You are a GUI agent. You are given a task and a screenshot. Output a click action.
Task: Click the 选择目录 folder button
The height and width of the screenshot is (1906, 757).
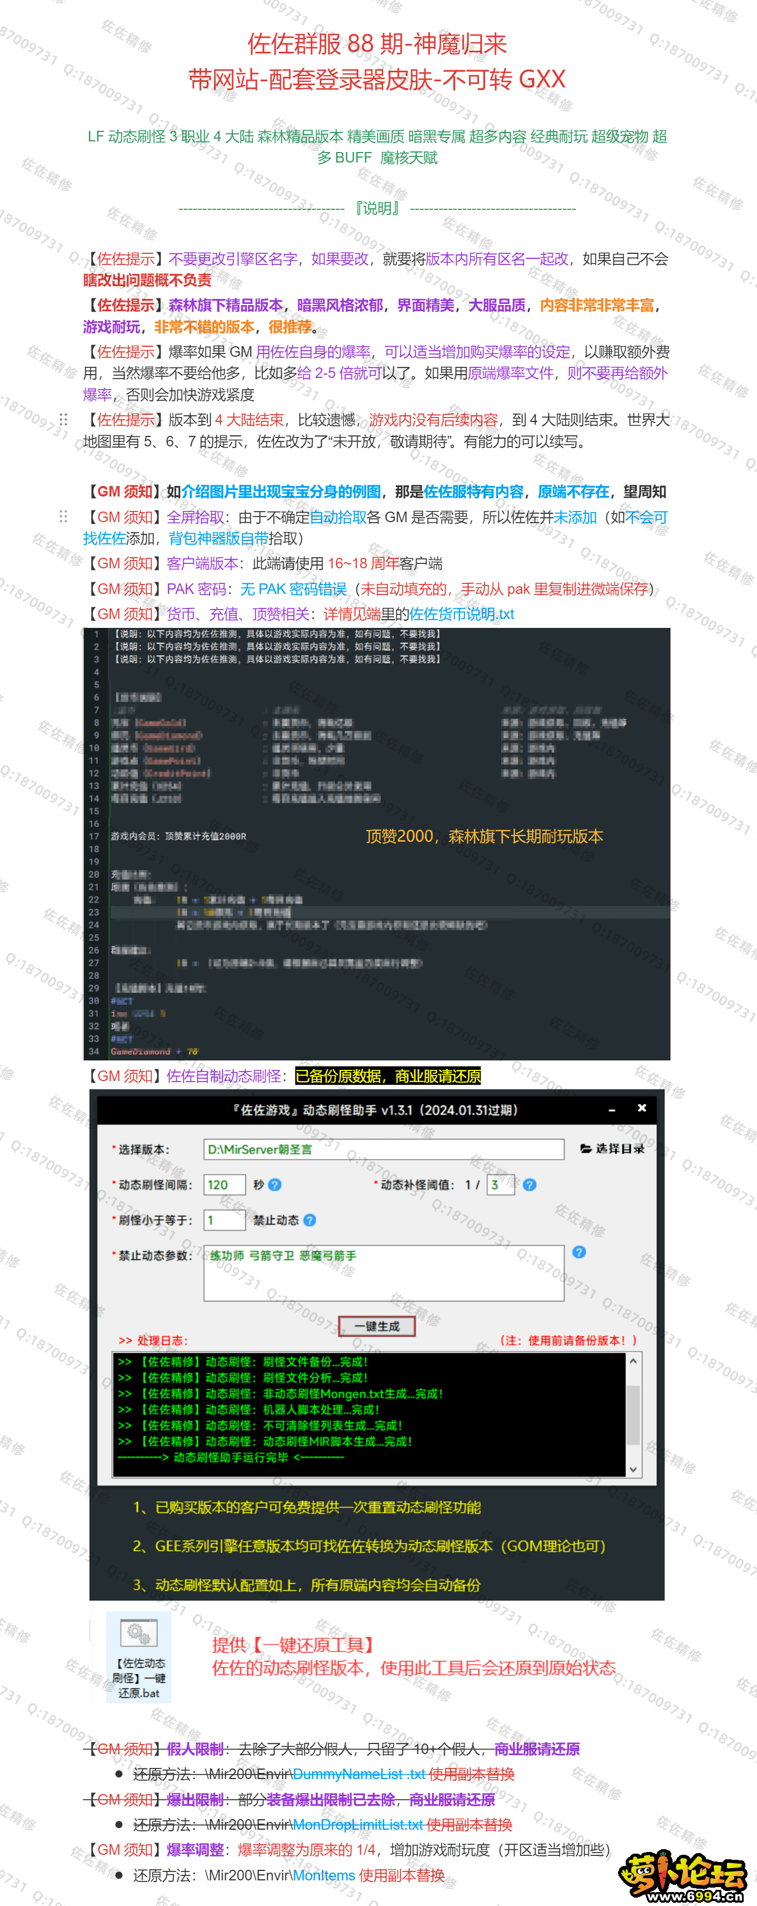tap(612, 1148)
